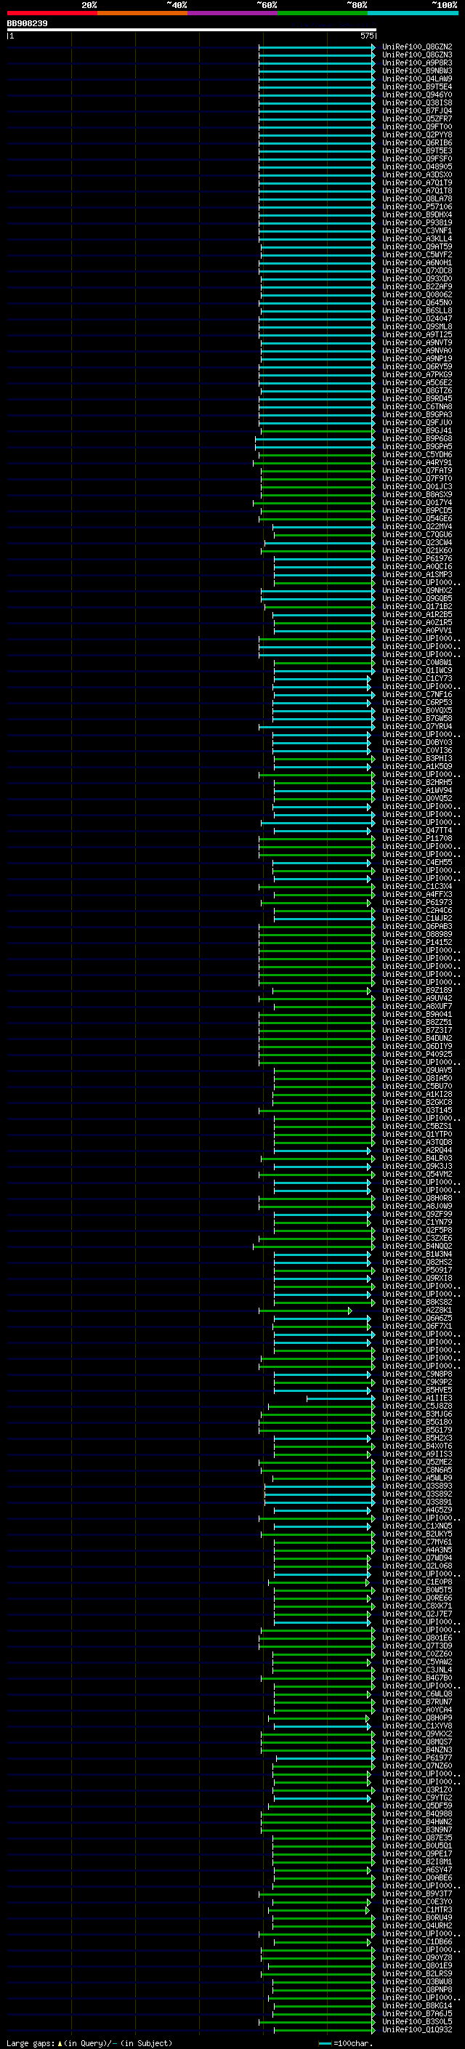Click alignment bar of hit UniRef100_Q23CW4
The image size is (465, 2049).
click(320, 542)
